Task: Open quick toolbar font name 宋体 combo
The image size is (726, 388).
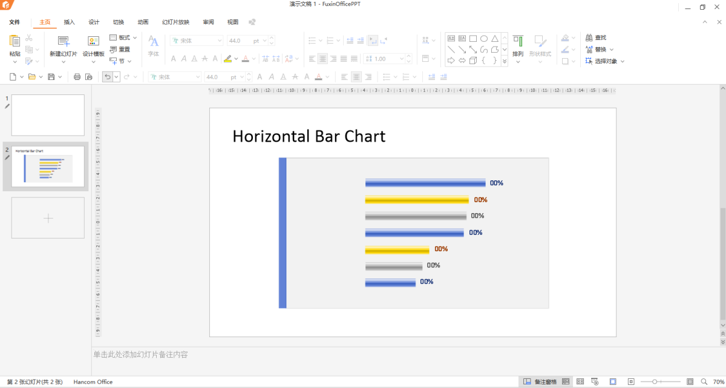Action: point(175,77)
